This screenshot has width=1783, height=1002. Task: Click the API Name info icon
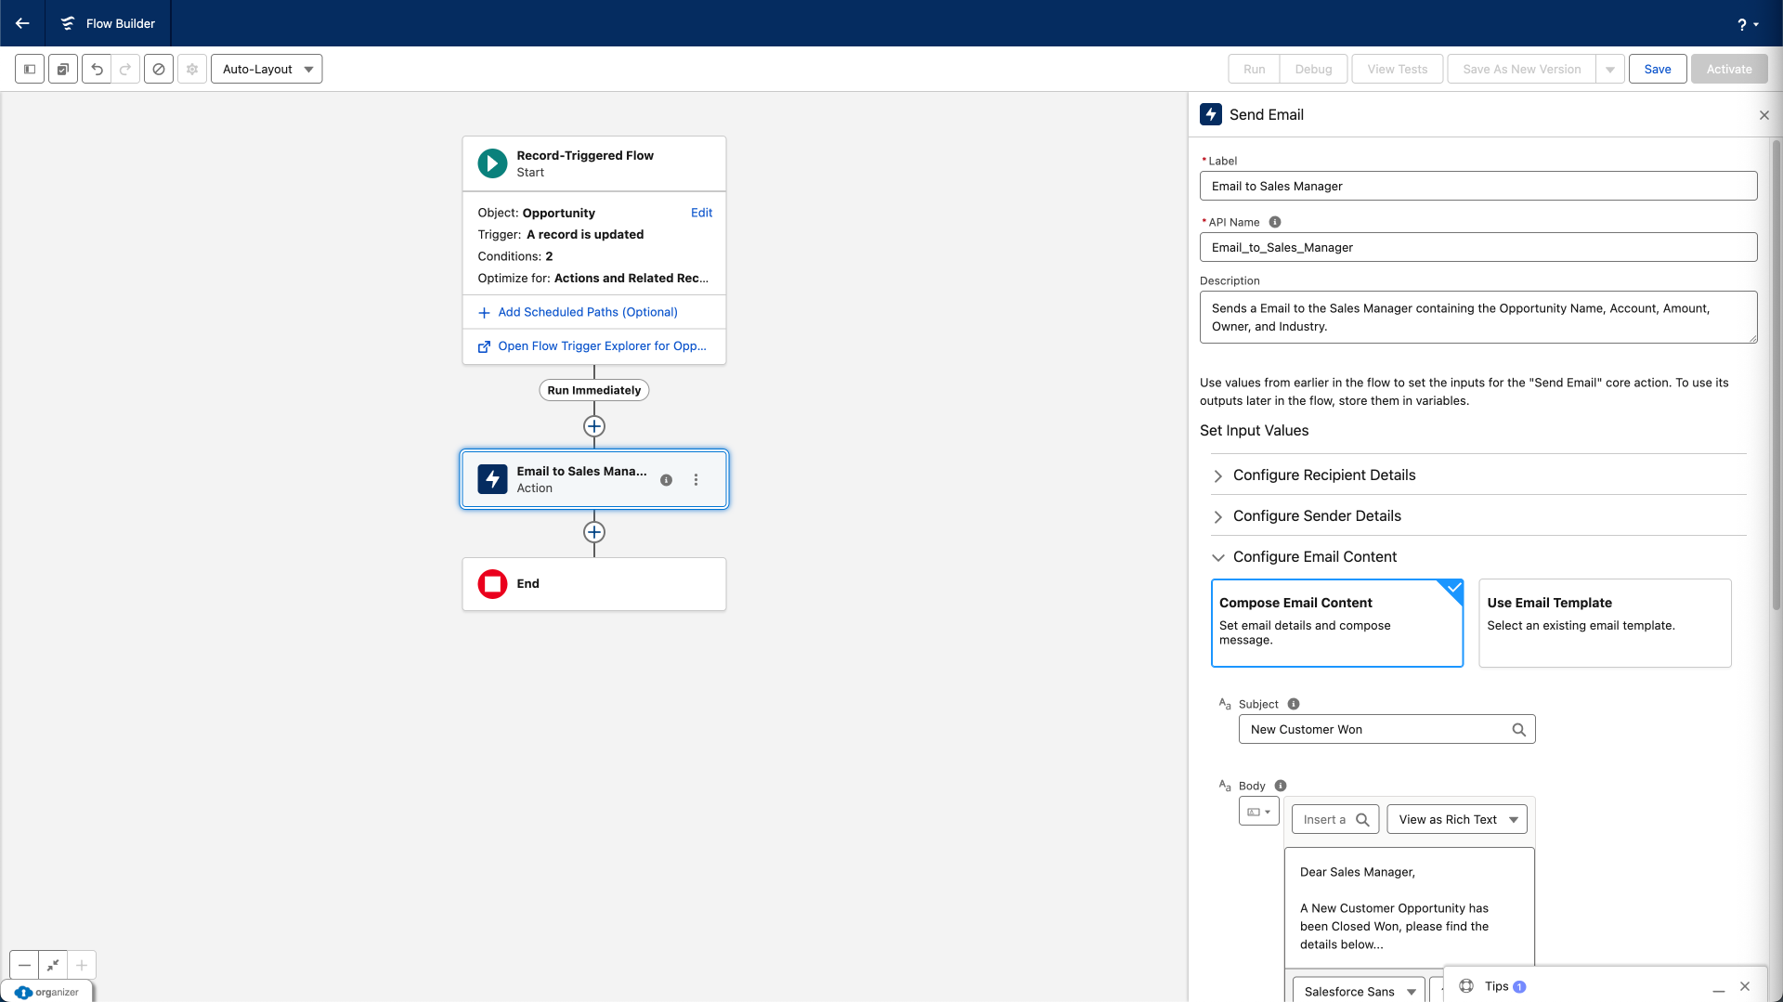pyautogui.click(x=1275, y=222)
